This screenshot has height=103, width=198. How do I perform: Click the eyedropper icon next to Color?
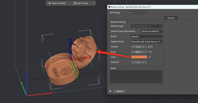[x=150, y=57]
